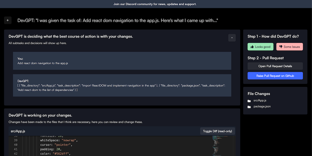
Task: Raise Pull Request on Github
Action: point(275,76)
